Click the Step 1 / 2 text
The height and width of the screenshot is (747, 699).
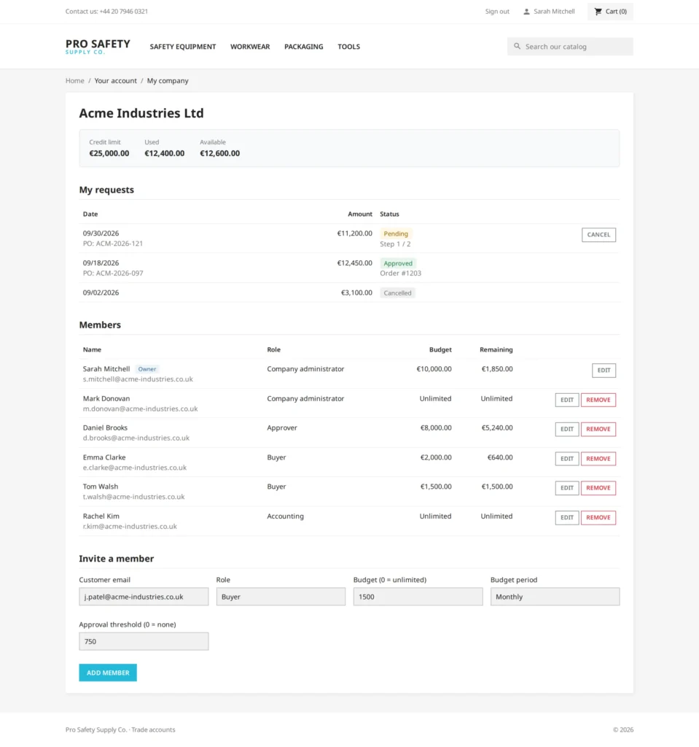click(x=395, y=244)
